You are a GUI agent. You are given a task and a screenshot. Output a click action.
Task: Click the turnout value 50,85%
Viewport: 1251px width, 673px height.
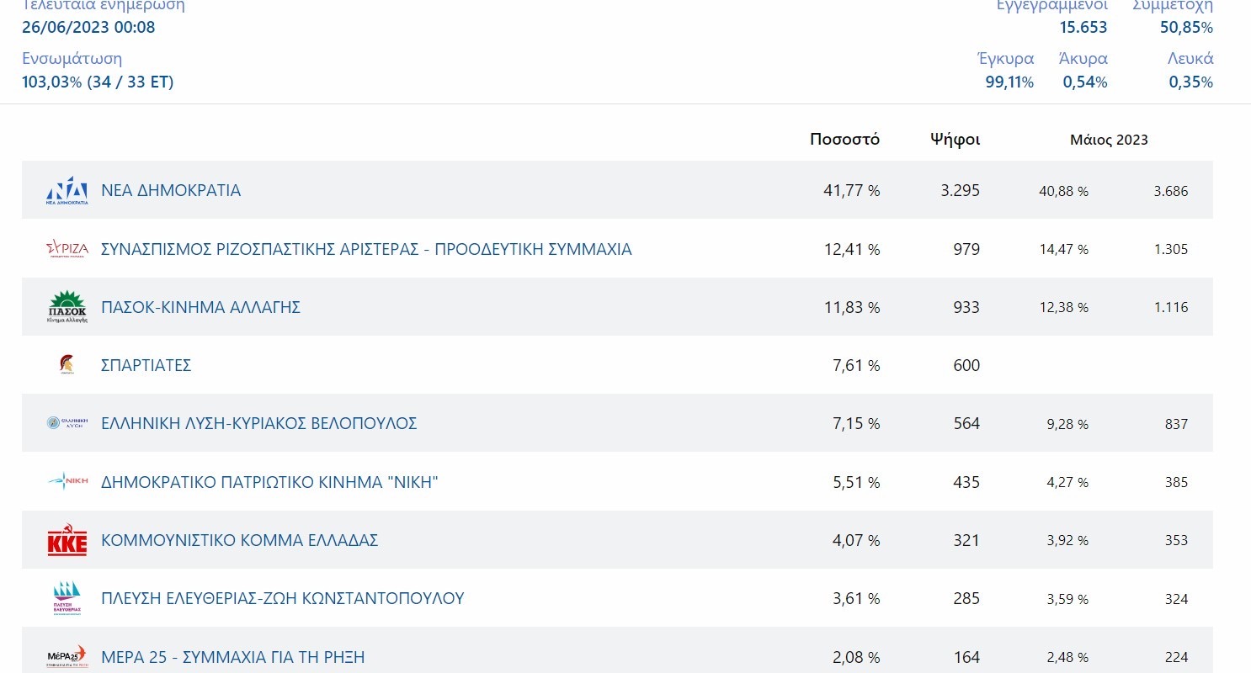click(1186, 27)
